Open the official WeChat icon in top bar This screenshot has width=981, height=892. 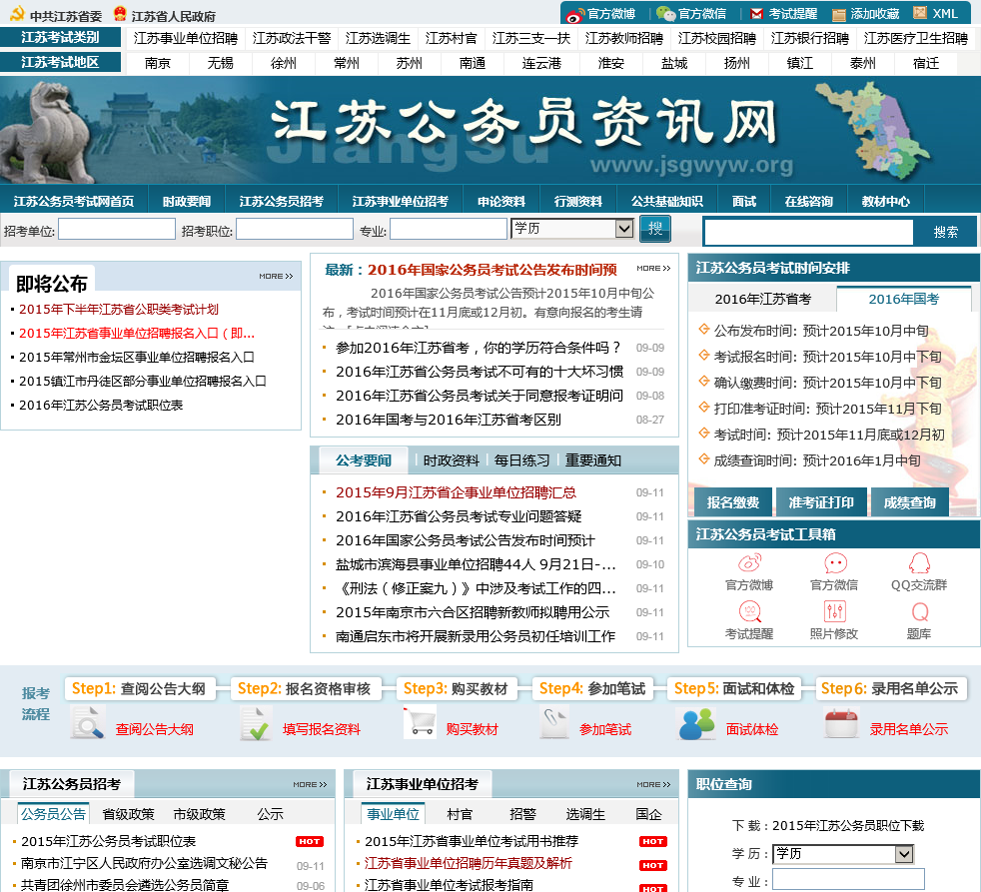point(665,14)
